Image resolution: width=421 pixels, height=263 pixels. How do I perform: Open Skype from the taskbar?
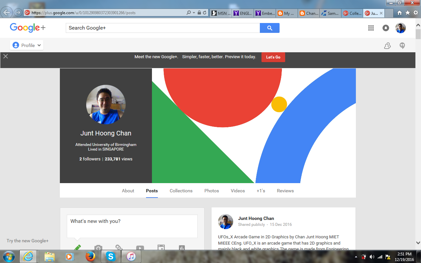coord(111,256)
